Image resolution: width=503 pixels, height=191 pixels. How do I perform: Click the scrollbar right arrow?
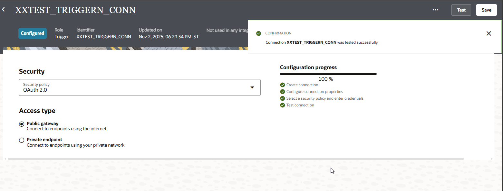tap(492, 159)
